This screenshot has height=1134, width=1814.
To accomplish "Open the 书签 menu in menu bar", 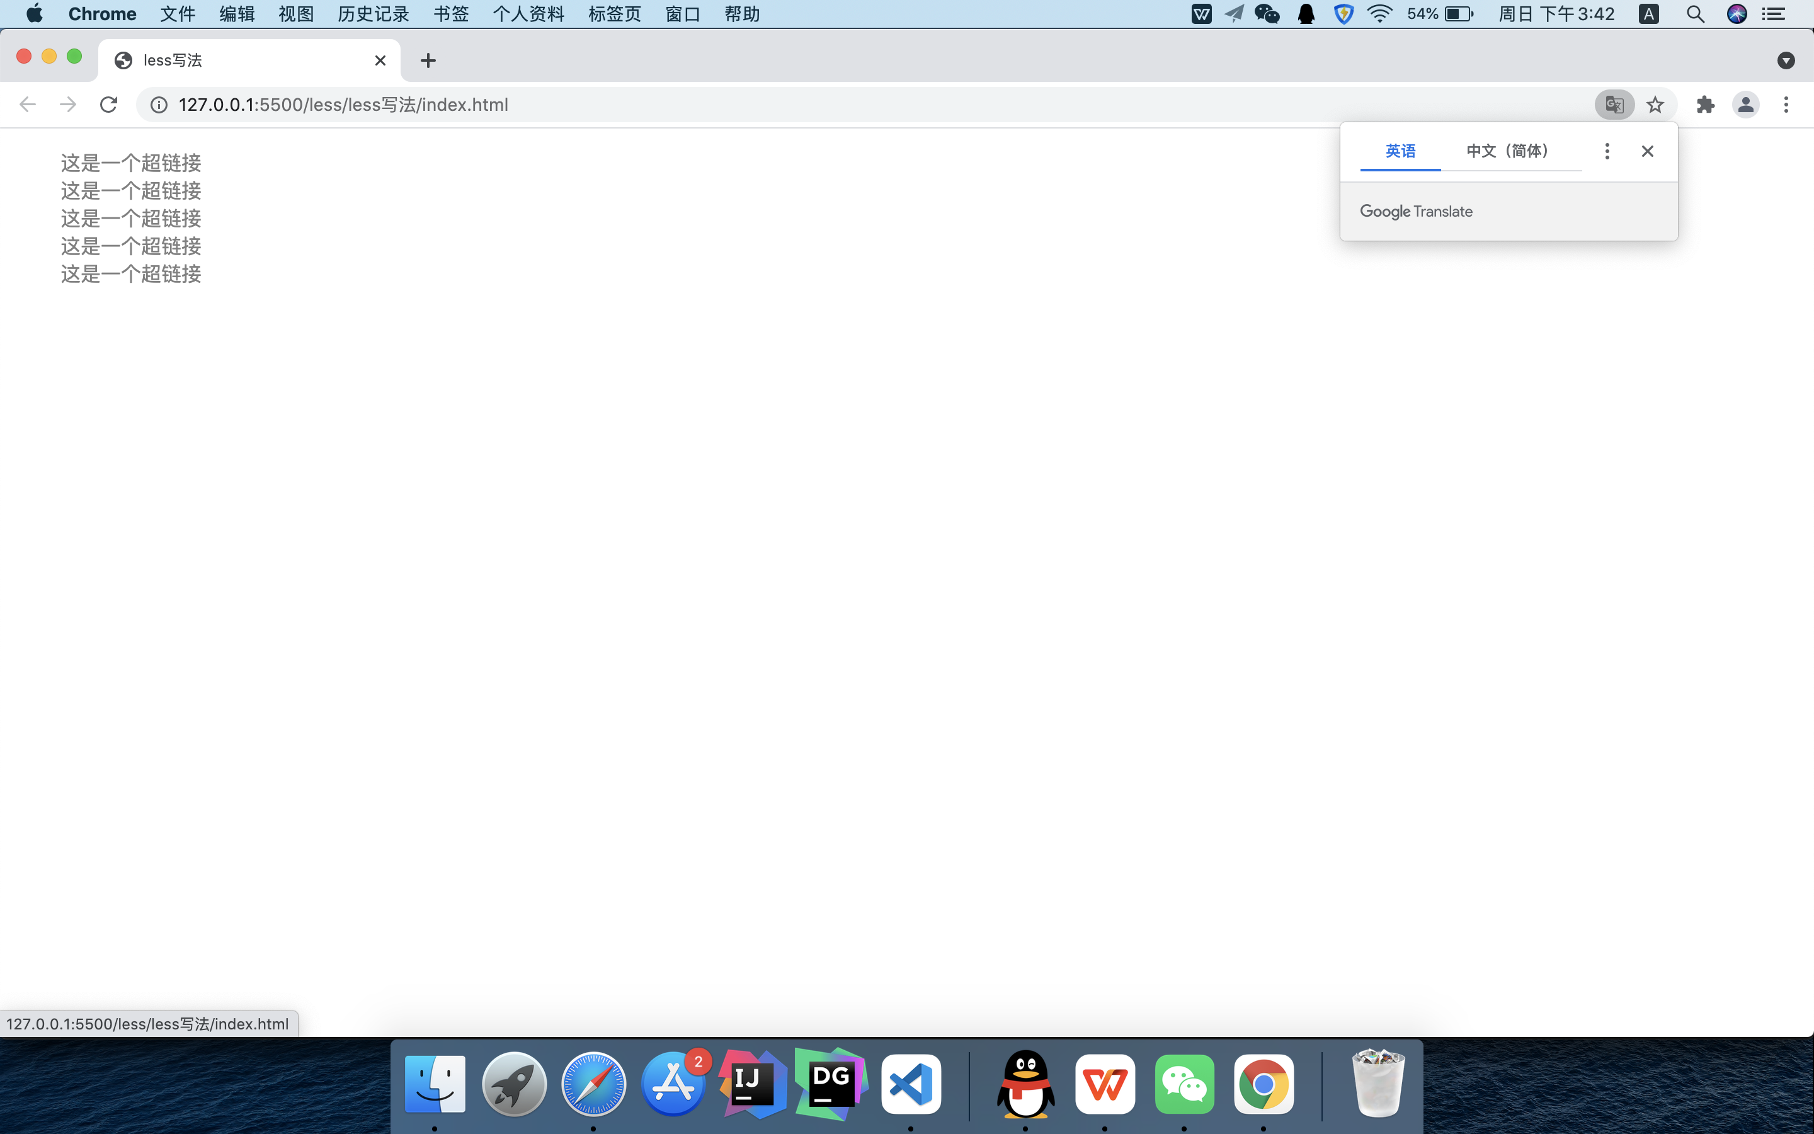I will [450, 13].
